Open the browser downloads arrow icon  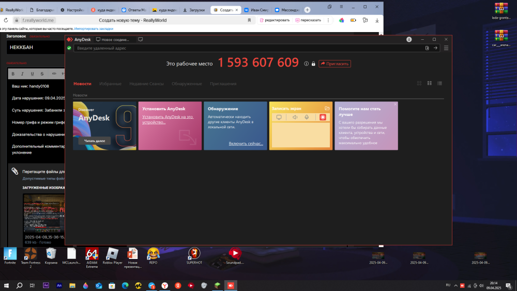click(377, 20)
